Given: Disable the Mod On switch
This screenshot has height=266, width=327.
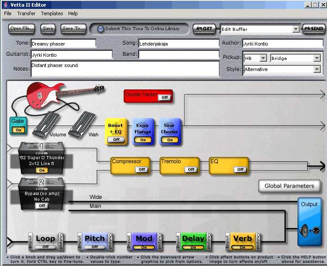Looking at the screenshot, I should pyautogui.click(x=144, y=247).
